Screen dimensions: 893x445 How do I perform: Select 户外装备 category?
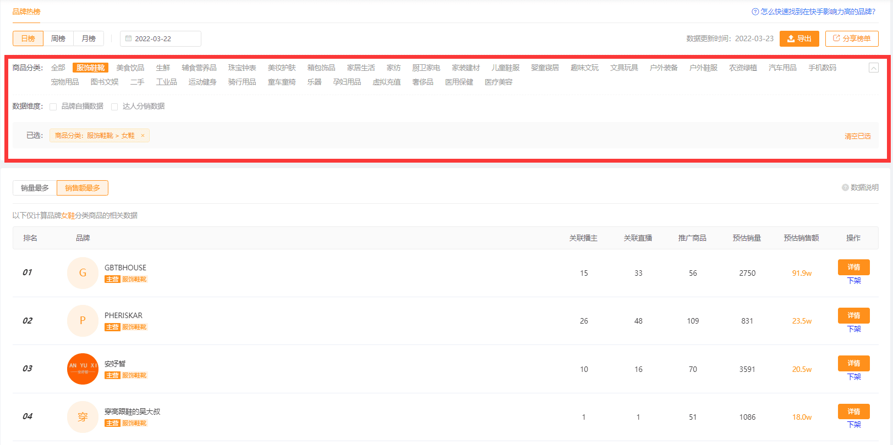664,68
